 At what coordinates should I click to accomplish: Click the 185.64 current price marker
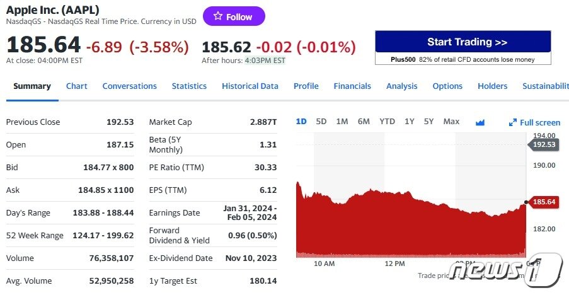[x=544, y=202]
